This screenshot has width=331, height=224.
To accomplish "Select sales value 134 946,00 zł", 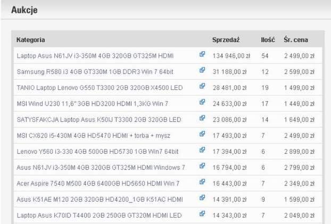I will pos(231,56).
